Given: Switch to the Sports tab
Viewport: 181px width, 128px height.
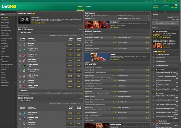Looking at the screenshot, I should pos(80,6).
